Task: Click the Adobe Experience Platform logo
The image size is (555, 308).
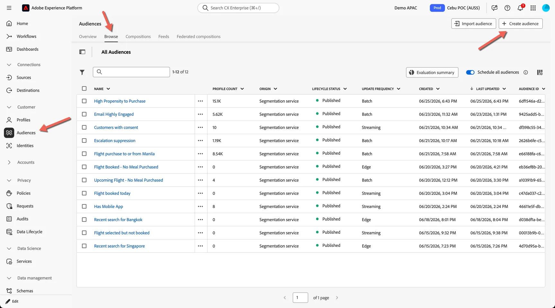Action: coord(26,8)
